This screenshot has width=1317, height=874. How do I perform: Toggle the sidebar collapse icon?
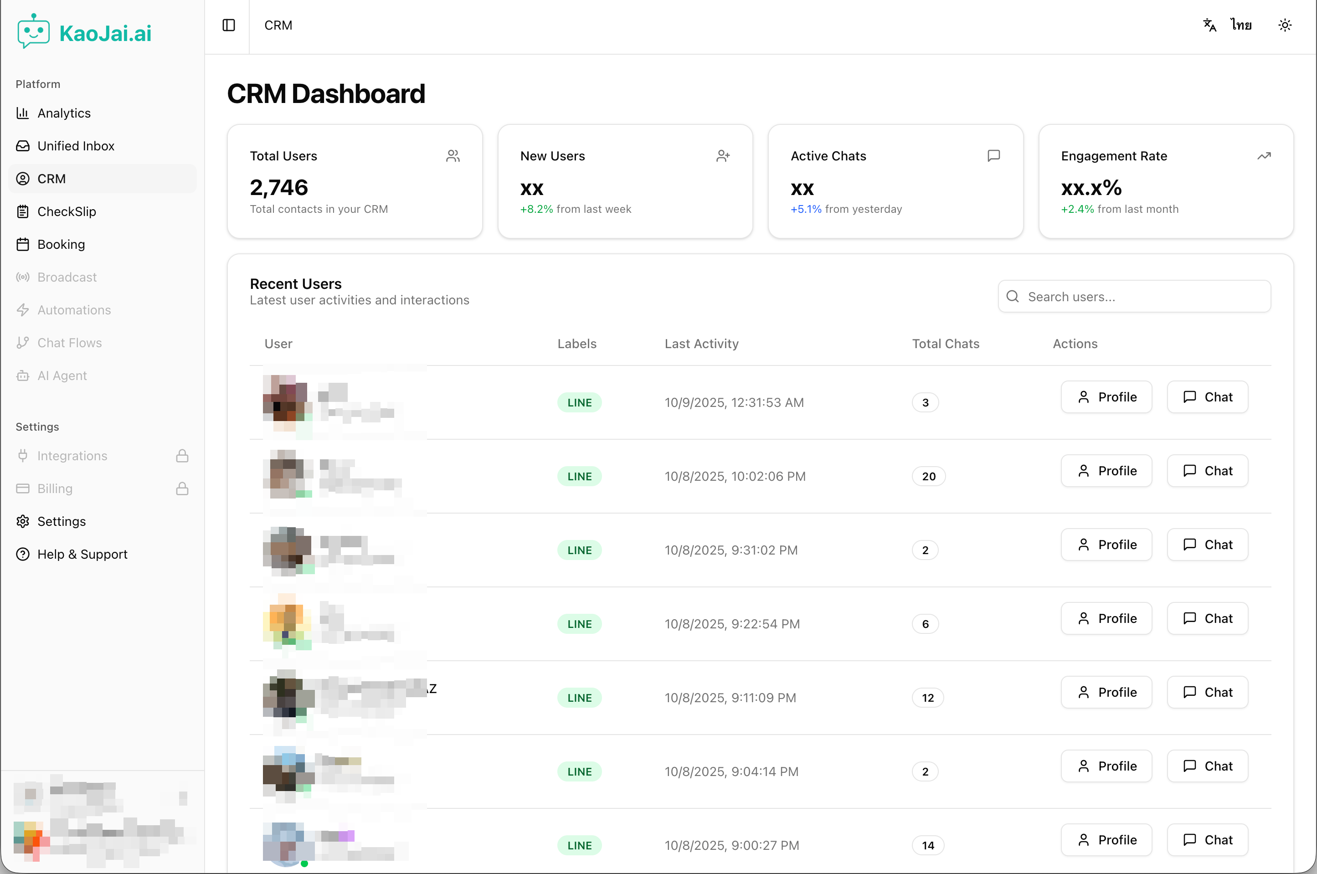pos(228,25)
